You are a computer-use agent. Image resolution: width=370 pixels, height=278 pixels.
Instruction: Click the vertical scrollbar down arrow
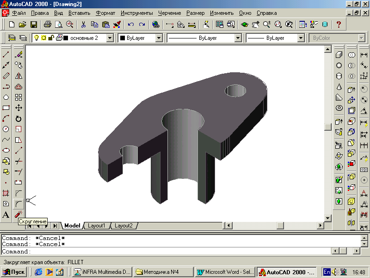pyautogui.click(x=327, y=218)
